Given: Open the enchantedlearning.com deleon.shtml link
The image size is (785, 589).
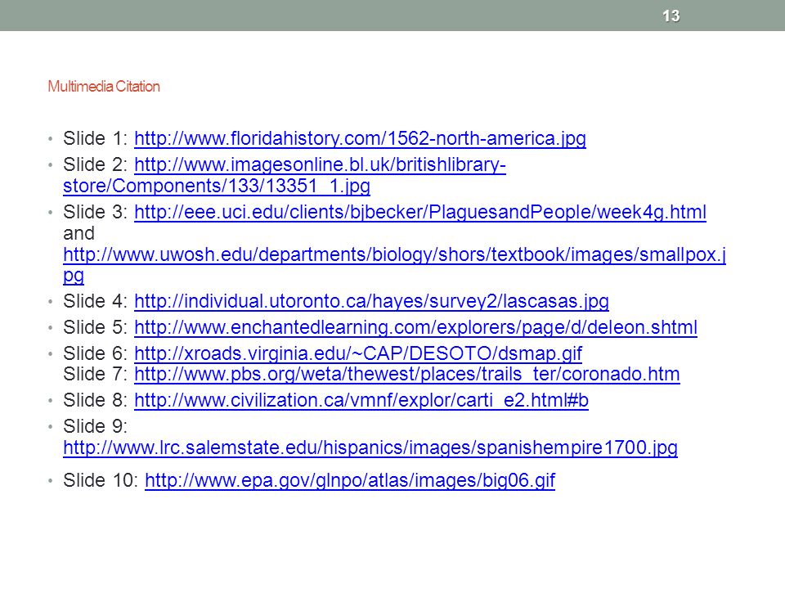Looking at the screenshot, I should [x=415, y=327].
